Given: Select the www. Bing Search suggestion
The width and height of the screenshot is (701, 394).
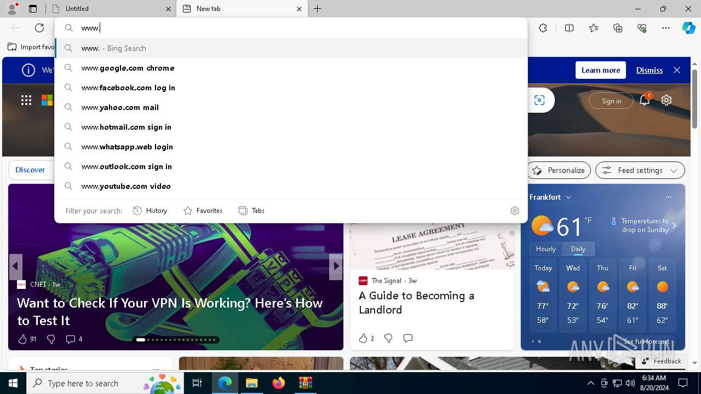Looking at the screenshot, I should pos(291,48).
